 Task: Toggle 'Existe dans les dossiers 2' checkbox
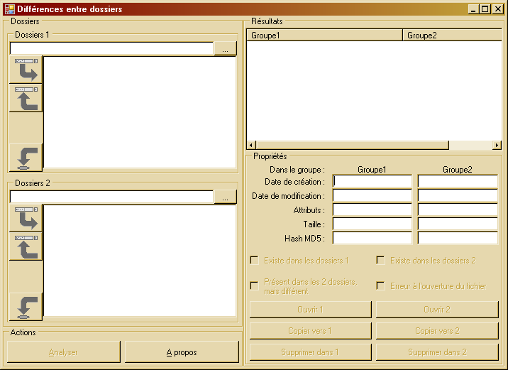pos(381,261)
